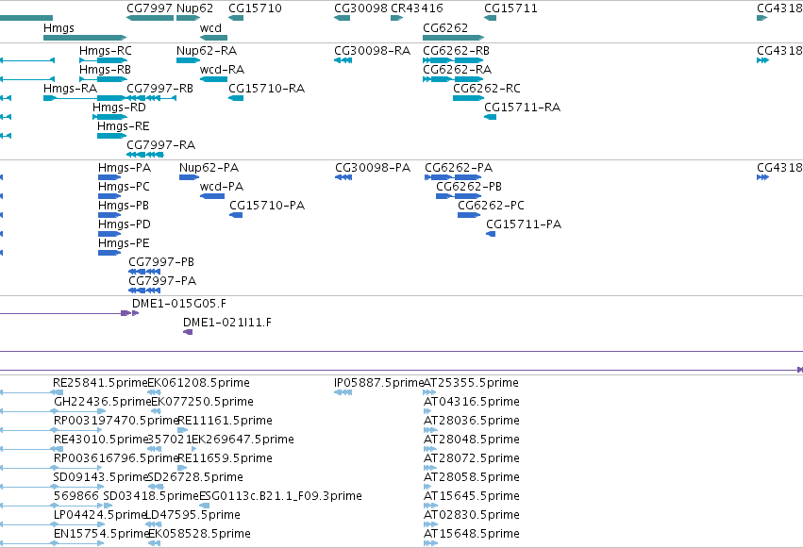Screen dimensions: 803x548
Task: Click cDNA IP05887.5prime
Action: coord(378,383)
